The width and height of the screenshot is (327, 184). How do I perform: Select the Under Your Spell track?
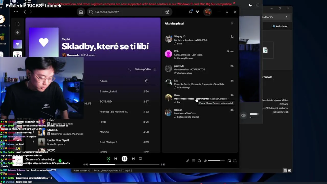pyautogui.click(x=58, y=140)
